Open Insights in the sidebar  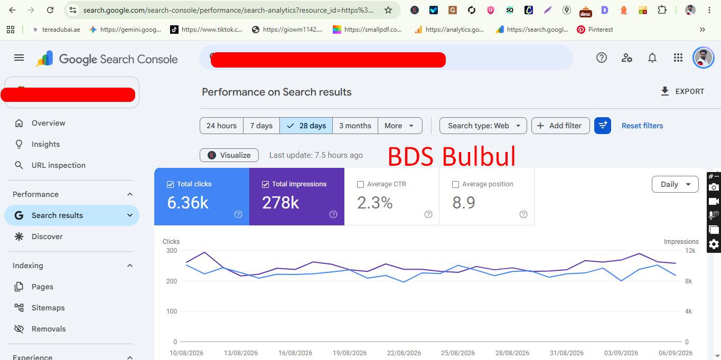point(72,144)
